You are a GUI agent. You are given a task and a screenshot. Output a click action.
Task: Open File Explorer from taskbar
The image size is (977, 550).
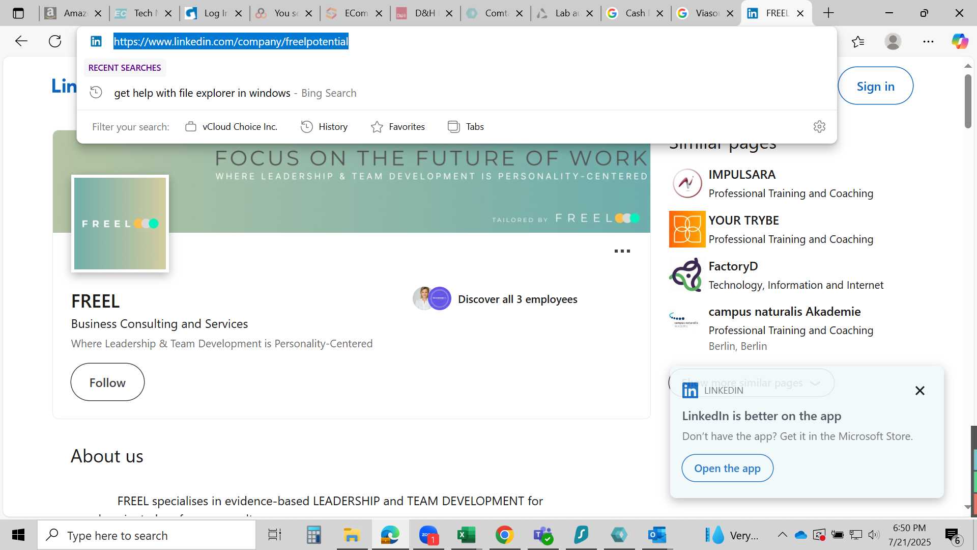[352, 535]
